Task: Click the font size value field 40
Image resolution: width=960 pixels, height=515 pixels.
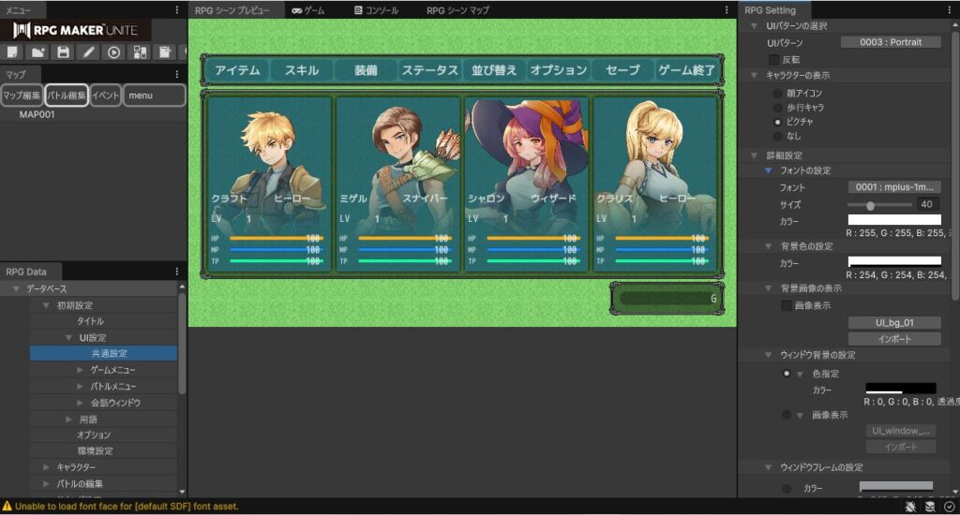Action: pyautogui.click(x=927, y=204)
